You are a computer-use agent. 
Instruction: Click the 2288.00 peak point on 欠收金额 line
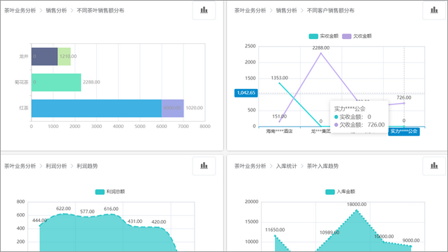[321, 53]
